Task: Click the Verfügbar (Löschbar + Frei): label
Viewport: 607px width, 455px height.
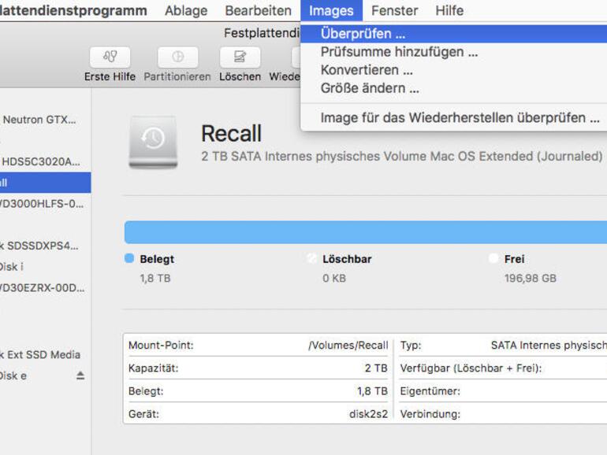Action: click(471, 368)
